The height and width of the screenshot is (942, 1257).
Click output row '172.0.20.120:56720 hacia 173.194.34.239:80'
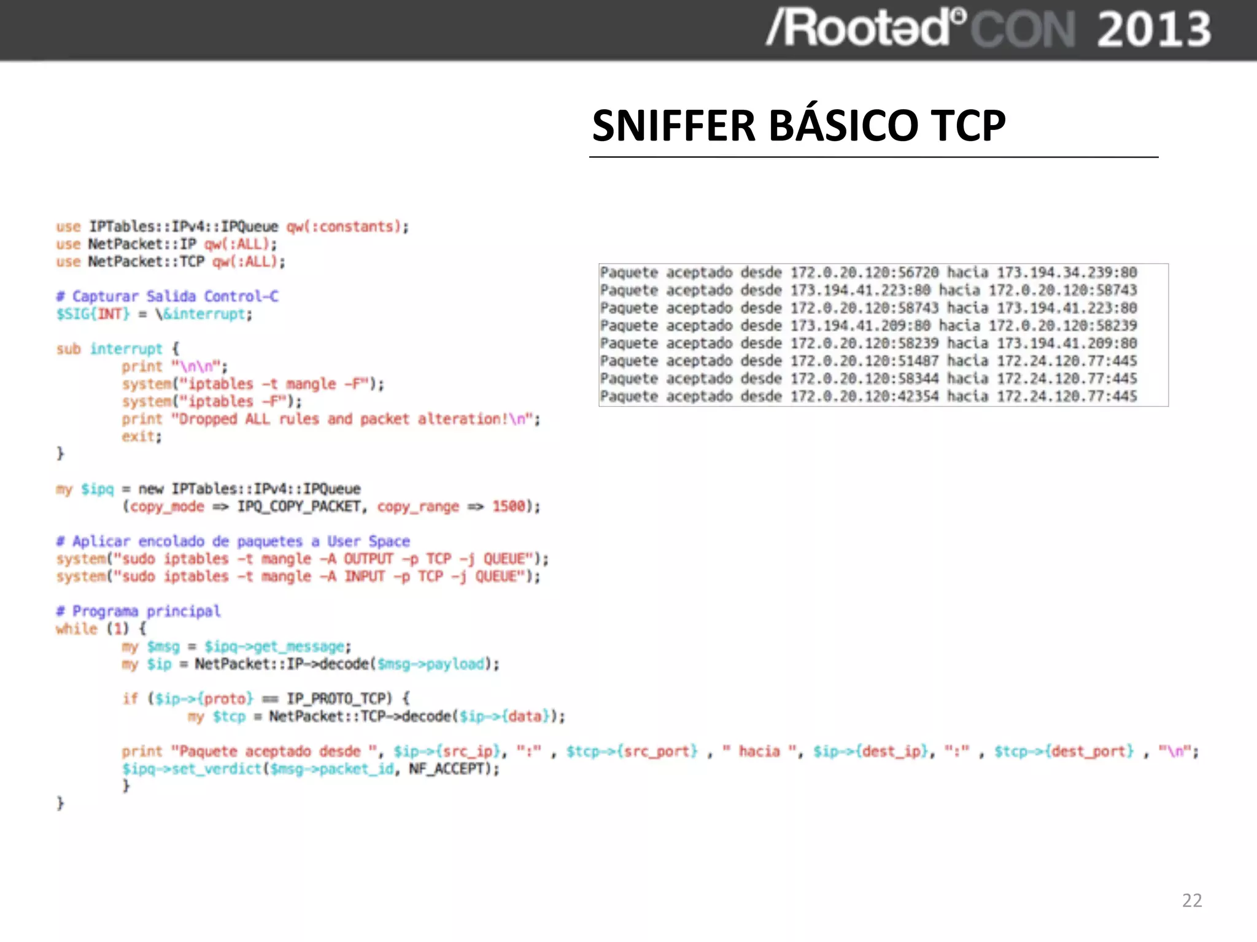(868, 272)
